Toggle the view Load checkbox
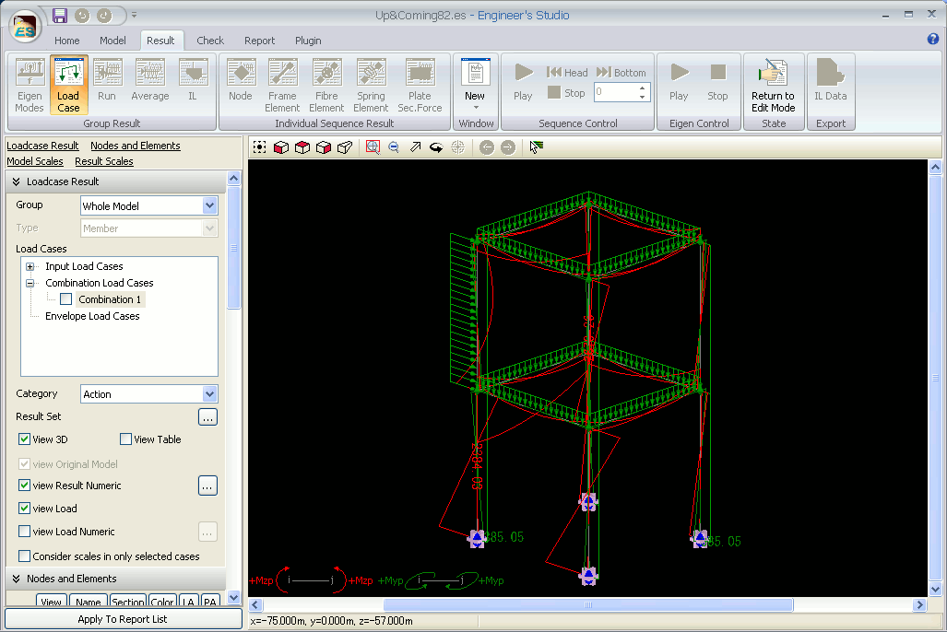Image resolution: width=947 pixels, height=632 pixels. coord(24,509)
